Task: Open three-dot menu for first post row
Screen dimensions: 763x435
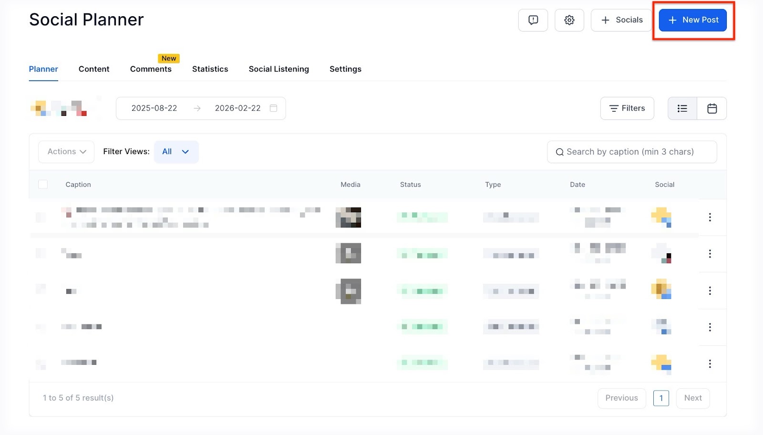Action: click(x=710, y=217)
